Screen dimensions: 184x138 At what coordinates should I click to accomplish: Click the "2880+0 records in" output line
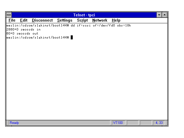[23, 30]
